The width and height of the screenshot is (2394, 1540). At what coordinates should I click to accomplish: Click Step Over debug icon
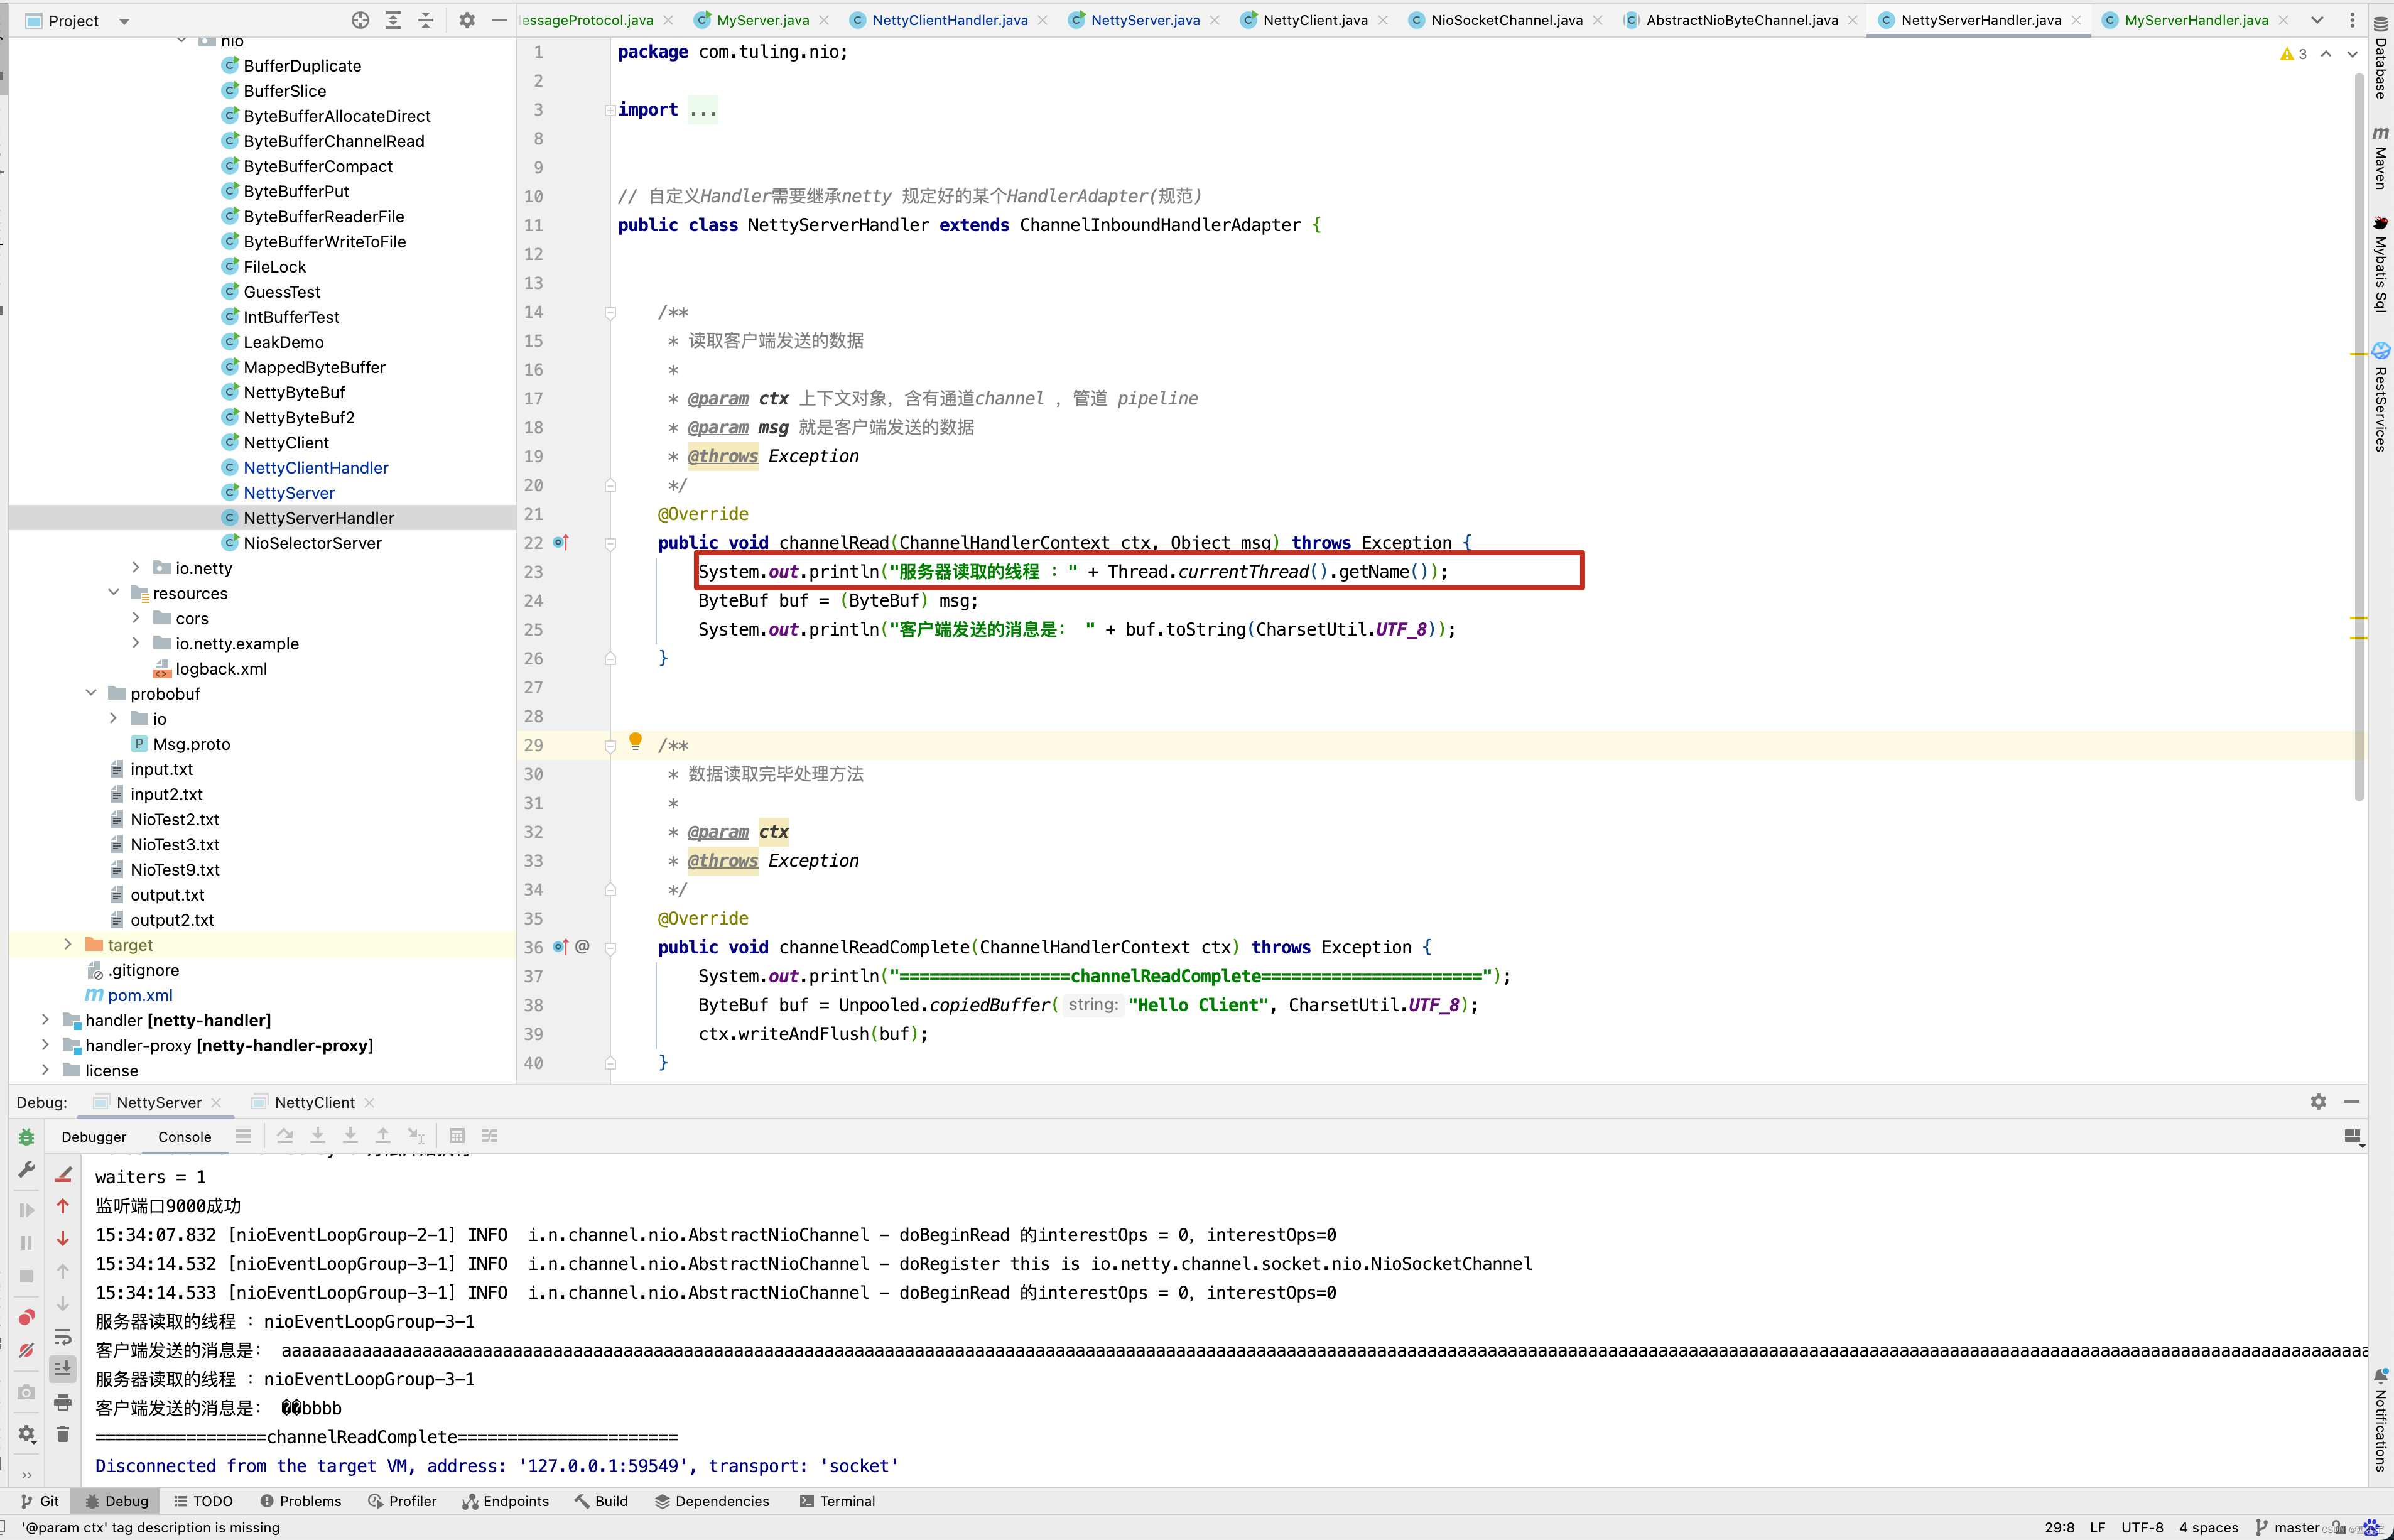tap(285, 1136)
